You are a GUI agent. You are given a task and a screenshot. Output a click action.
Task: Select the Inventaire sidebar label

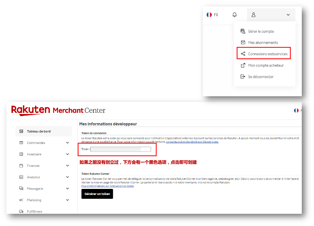click(x=34, y=154)
